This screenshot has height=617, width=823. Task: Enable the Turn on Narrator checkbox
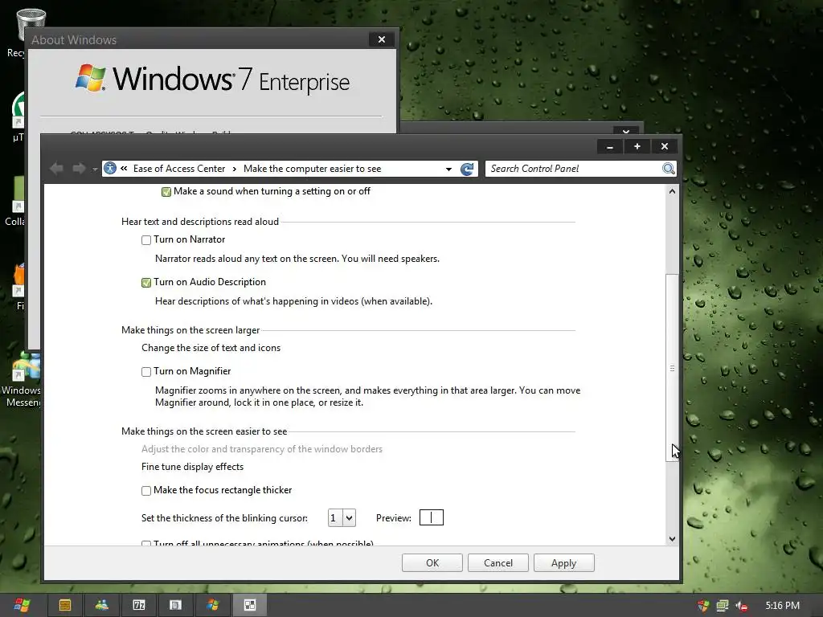[x=146, y=239]
